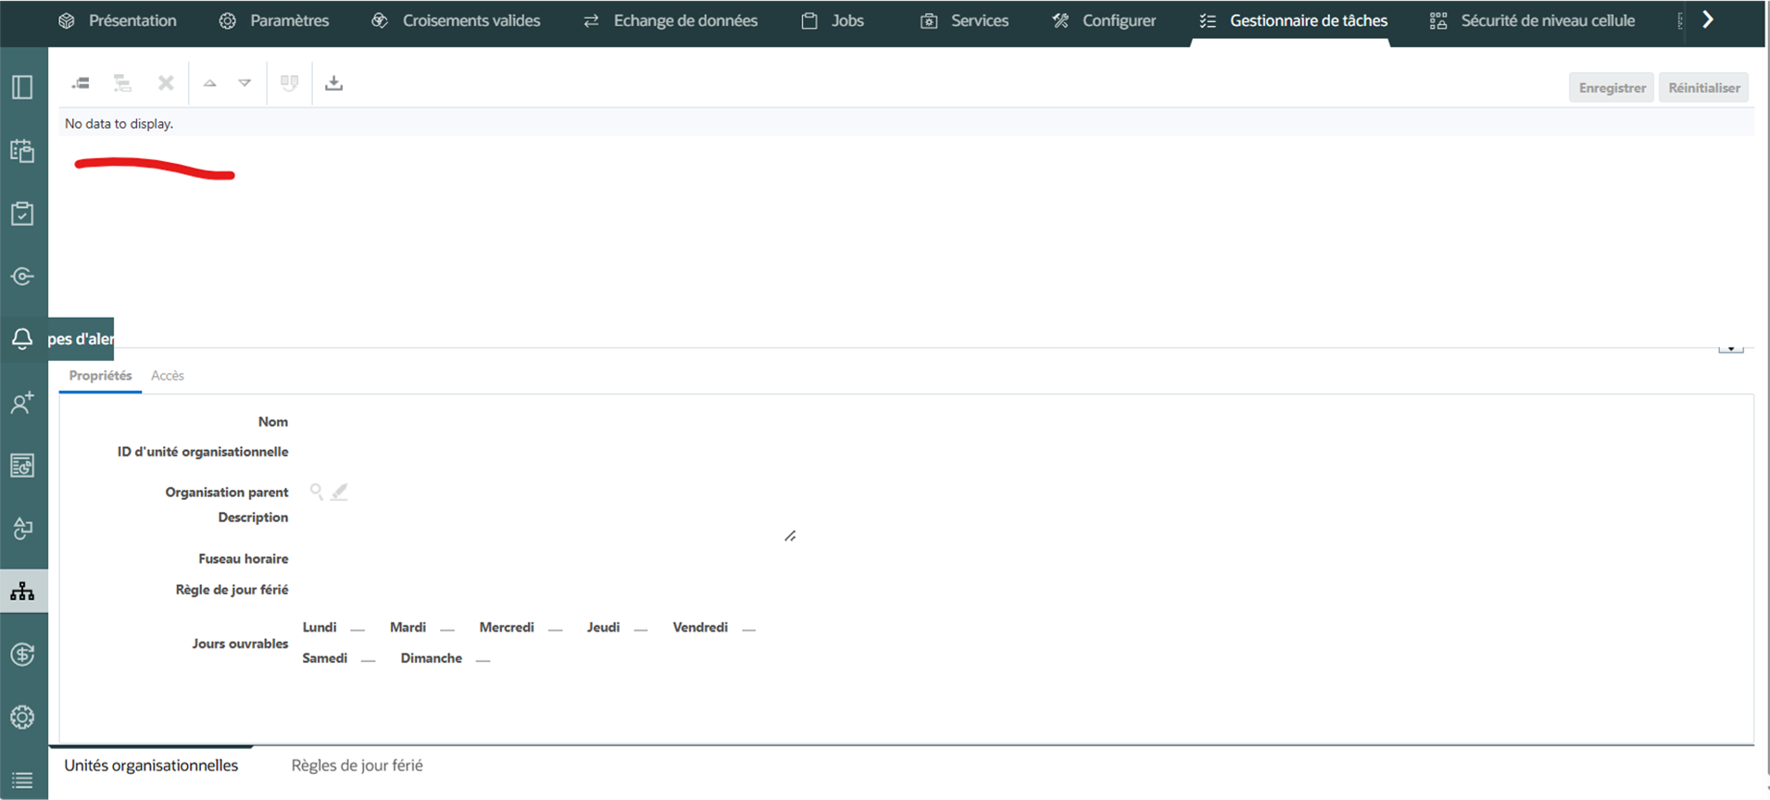The image size is (1770, 800).
Task: Open the alert types bell icon
Action: [22, 339]
